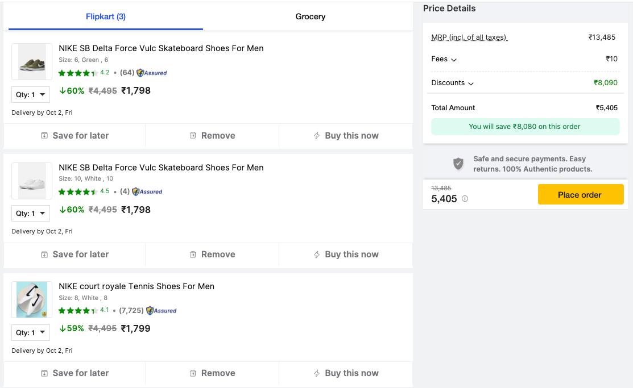Viewport: 633px width, 388px height.
Task: Remove the green size 6 shoes
Action: click(x=212, y=136)
